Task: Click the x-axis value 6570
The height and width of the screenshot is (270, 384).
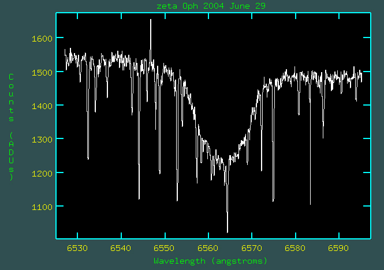Action: (252, 248)
